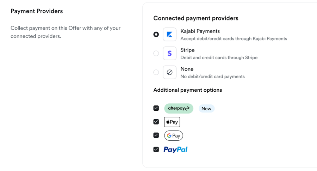
Task: Click the Google Pay logo
Action: click(x=174, y=136)
